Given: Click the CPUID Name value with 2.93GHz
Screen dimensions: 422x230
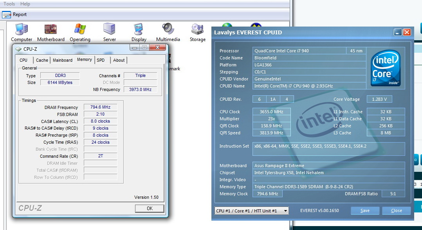Looking at the screenshot, I should click(309, 86).
